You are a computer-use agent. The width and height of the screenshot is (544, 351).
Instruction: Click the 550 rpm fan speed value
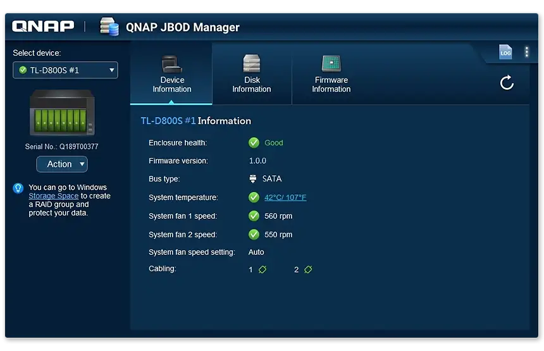[278, 235]
